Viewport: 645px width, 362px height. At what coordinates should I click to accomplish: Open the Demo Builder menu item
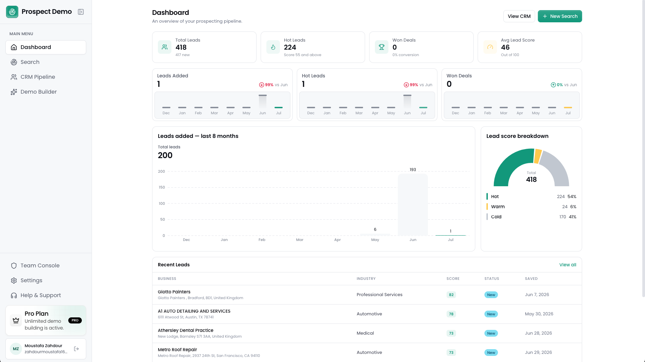[x=46, y=92]
